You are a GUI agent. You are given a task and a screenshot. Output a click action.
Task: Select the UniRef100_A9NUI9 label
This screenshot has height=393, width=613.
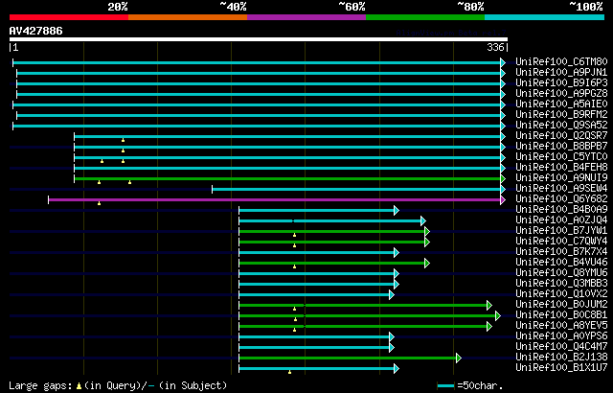coord(561,178)
